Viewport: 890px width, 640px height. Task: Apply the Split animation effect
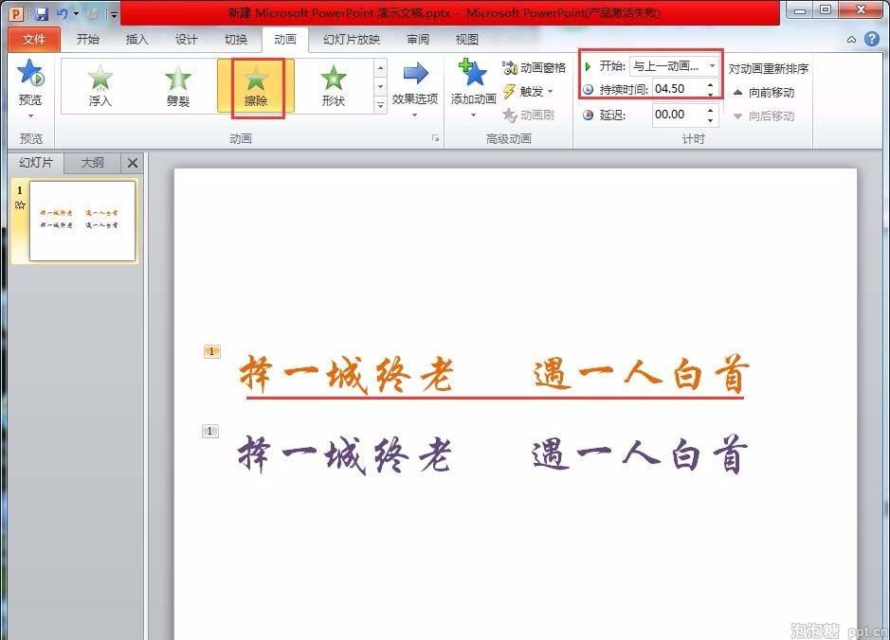[178, 85]
